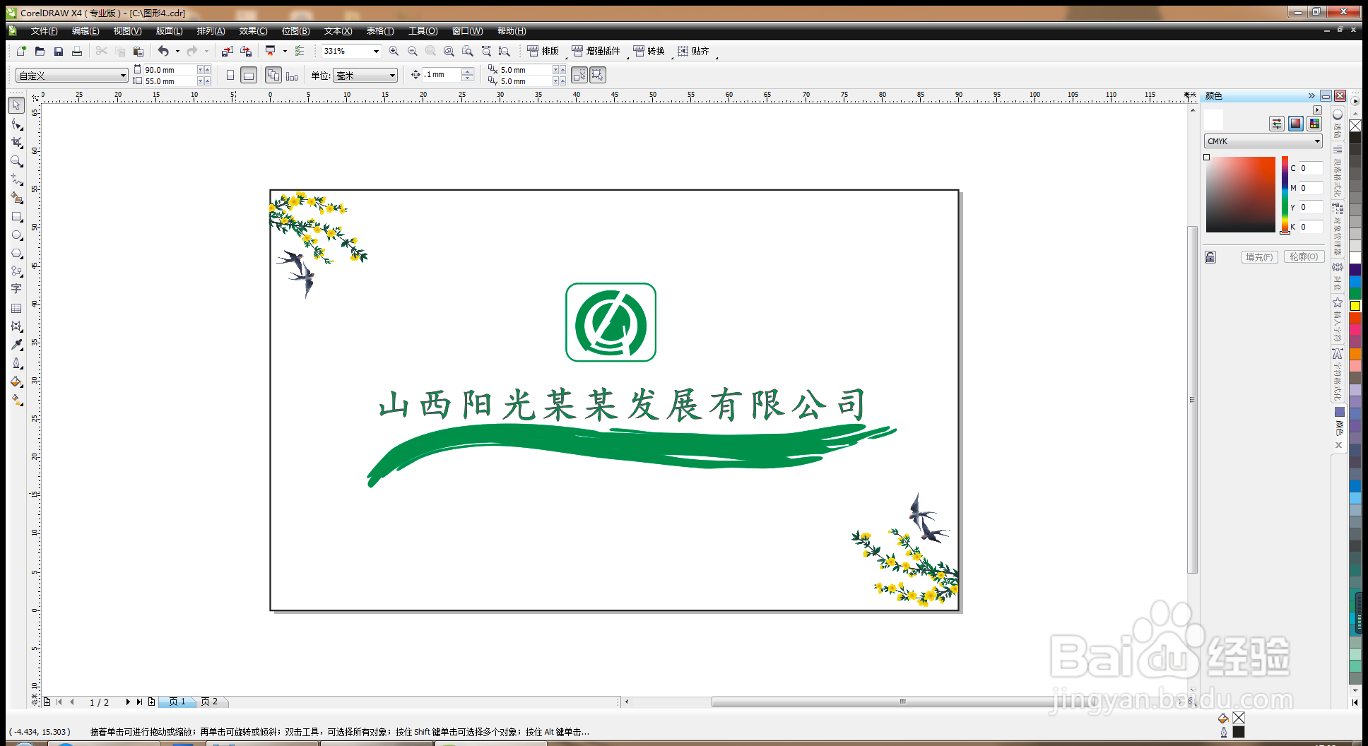Open the 毫米 units dropdown

pos(393,76)
